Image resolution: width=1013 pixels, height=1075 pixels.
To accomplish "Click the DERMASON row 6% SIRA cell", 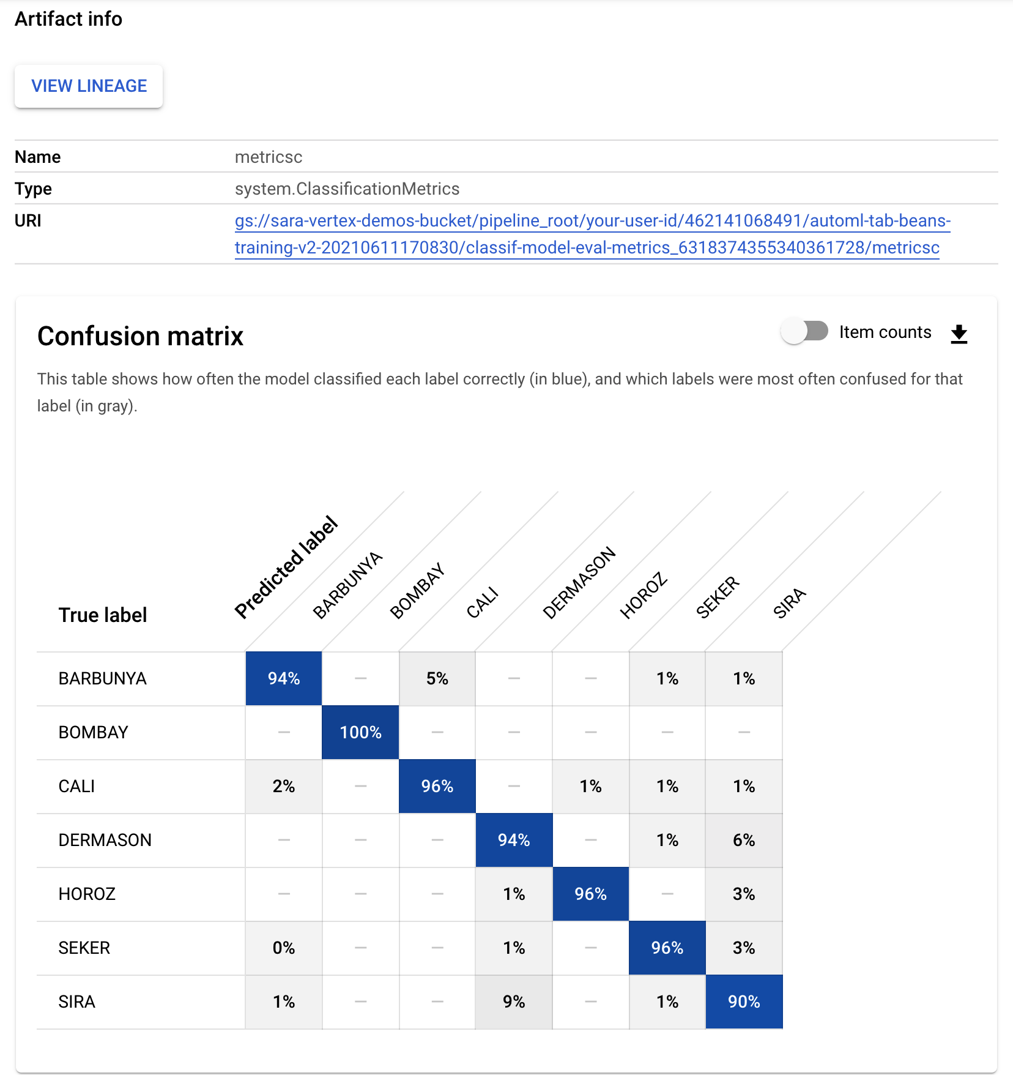I will (744, 840).
